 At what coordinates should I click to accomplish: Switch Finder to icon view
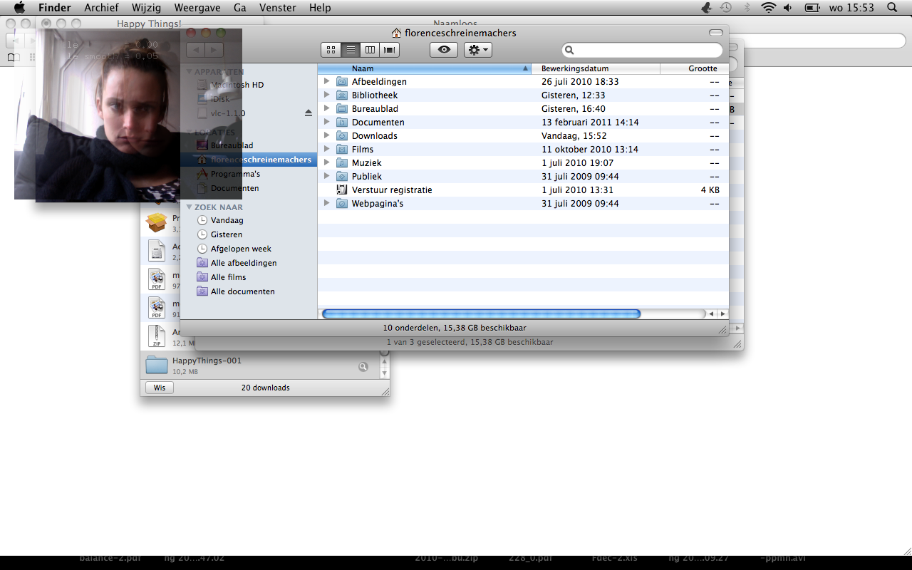click(x=331, y=50)
